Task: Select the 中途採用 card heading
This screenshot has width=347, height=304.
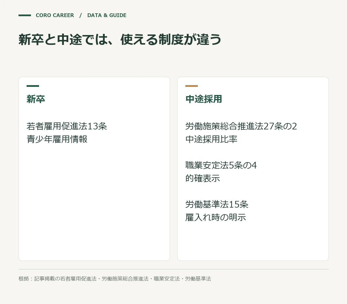Action: [204, 99]
